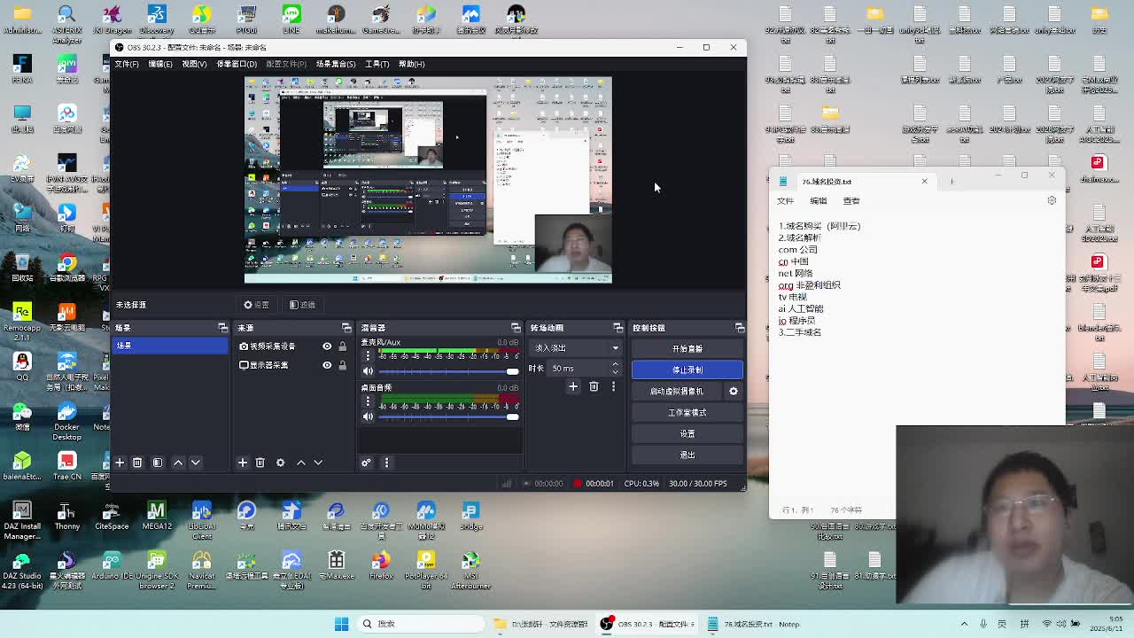Hide the 视频采集设备 source eye icon
Screen dimensions: 1134x638
pos(327,346)
